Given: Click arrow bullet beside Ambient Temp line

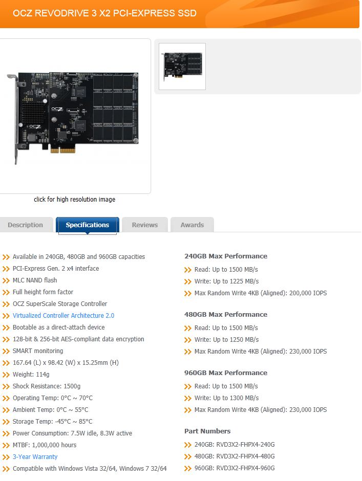Looking at the screenshot, I should click(6, 410).
